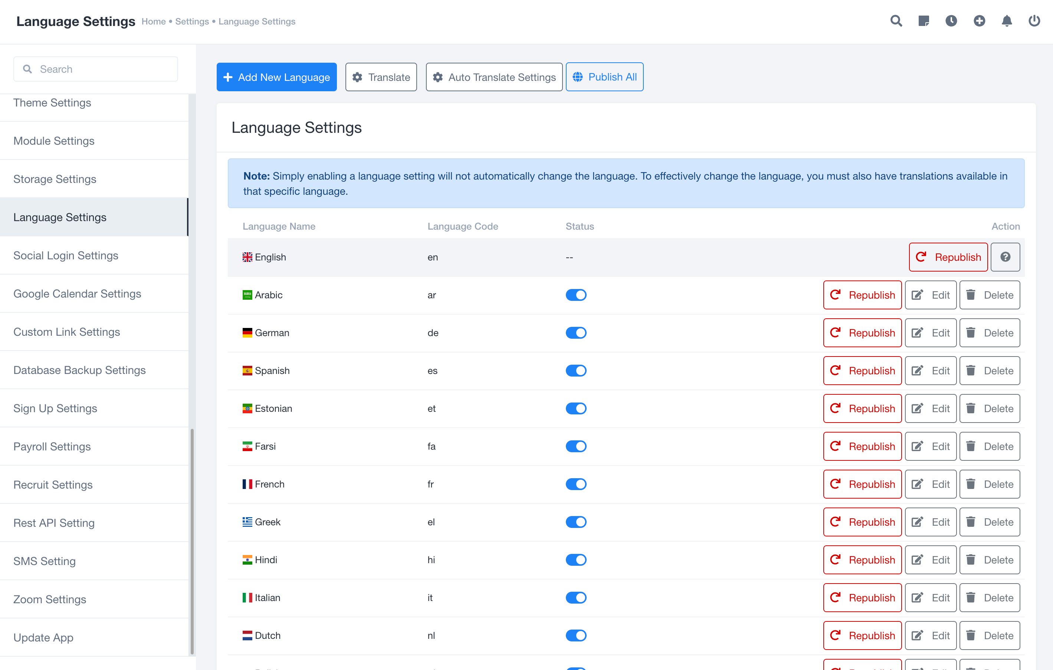Select Social Login Settings menu item
The height and width of the screenshot is (670, 1053).
tap(66, 255)
